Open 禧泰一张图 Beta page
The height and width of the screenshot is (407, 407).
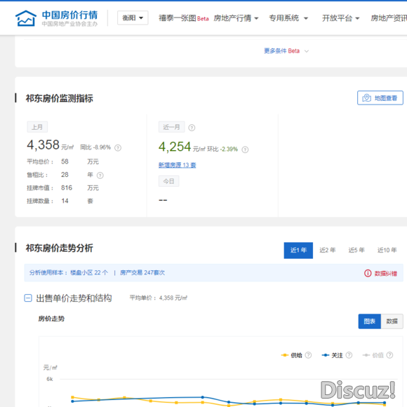click(x=184, y=18)
